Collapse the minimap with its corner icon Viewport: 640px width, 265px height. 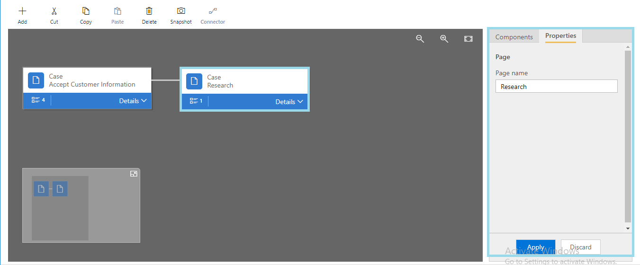134,174
